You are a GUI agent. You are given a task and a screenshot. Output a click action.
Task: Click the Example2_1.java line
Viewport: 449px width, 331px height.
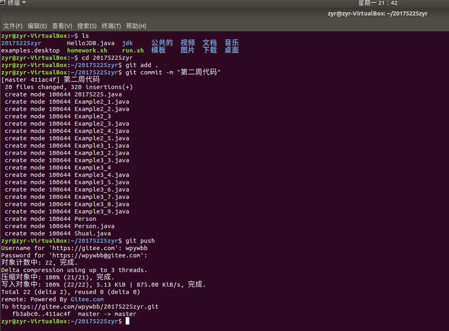[x=67, y=102]
